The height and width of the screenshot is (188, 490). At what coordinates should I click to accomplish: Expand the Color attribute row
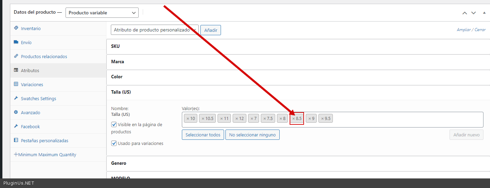(x=298, y=77)
